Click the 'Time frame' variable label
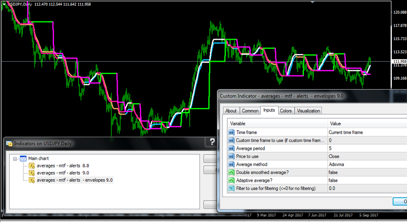Image resolution: width=407 pixels, height=222 pixels. [x=246, y=132]
